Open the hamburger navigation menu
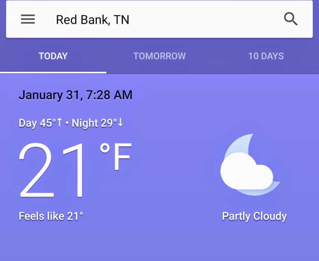The image size is (319, 261). tap(28, 19)
